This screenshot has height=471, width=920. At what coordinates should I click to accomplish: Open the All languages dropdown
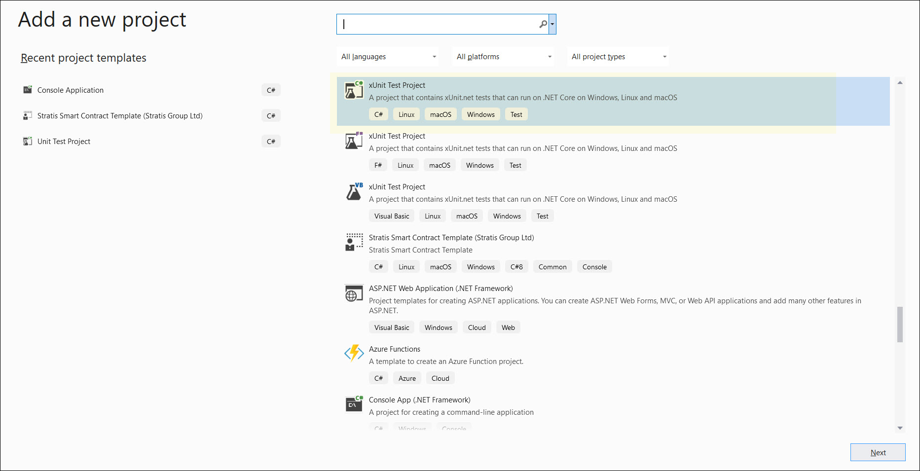coord(389,57)
